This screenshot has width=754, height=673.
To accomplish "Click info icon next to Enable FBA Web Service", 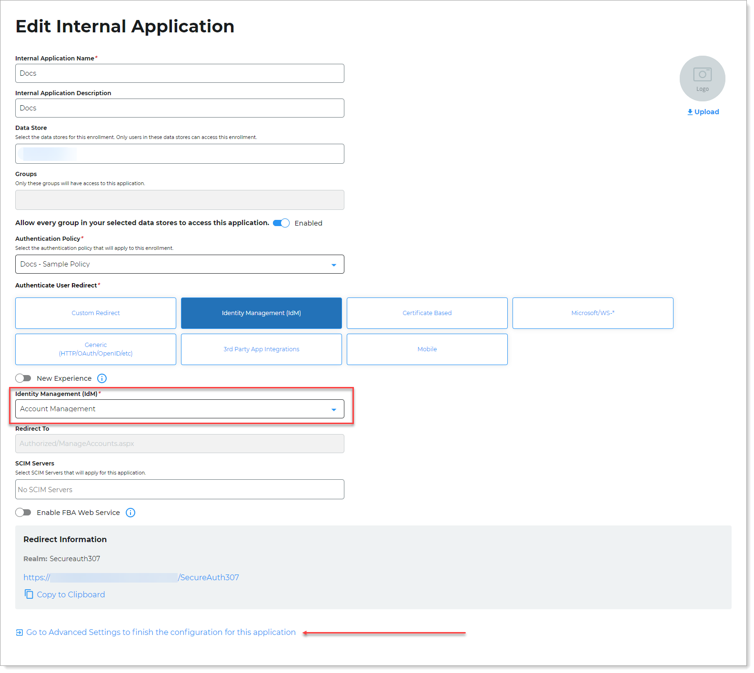I will click(x=131, y=513).
